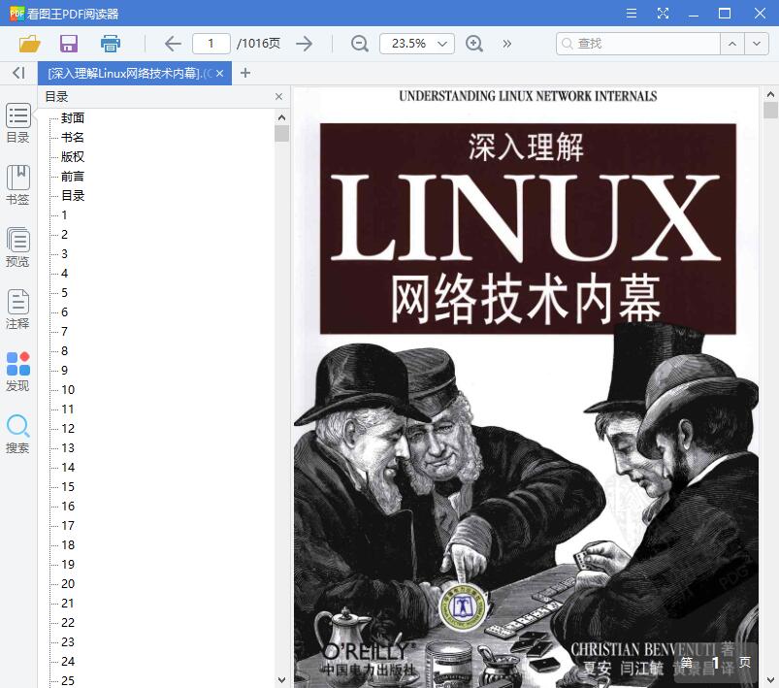Select chapter 5 in the outline
The image size is (779, 688).
(65, 292)
